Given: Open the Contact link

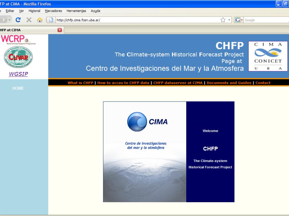Looking at the screenshot, I should click(x=263, y=83).
